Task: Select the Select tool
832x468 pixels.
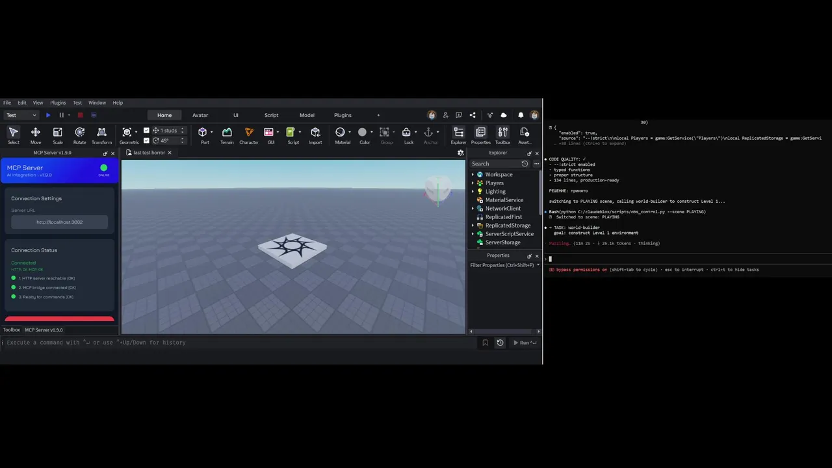Action: [x=13, y=135]
